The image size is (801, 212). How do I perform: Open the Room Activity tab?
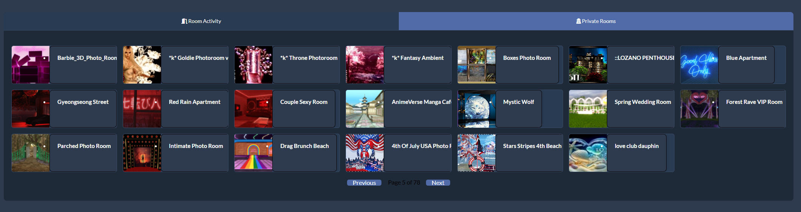[x=201, y=21]
